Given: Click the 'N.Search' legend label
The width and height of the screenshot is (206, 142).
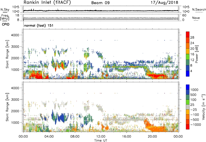Looking at the screenshot, I should (199, 9).
